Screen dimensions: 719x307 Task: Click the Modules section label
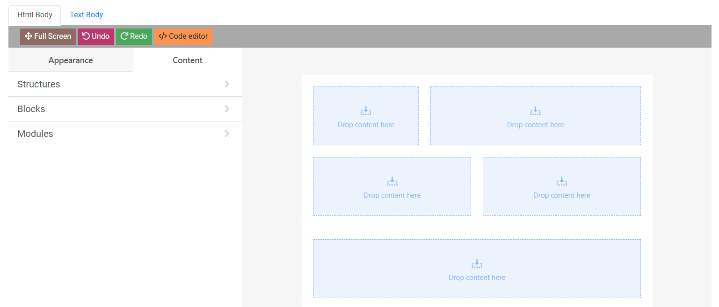click(x=35, y=134)
